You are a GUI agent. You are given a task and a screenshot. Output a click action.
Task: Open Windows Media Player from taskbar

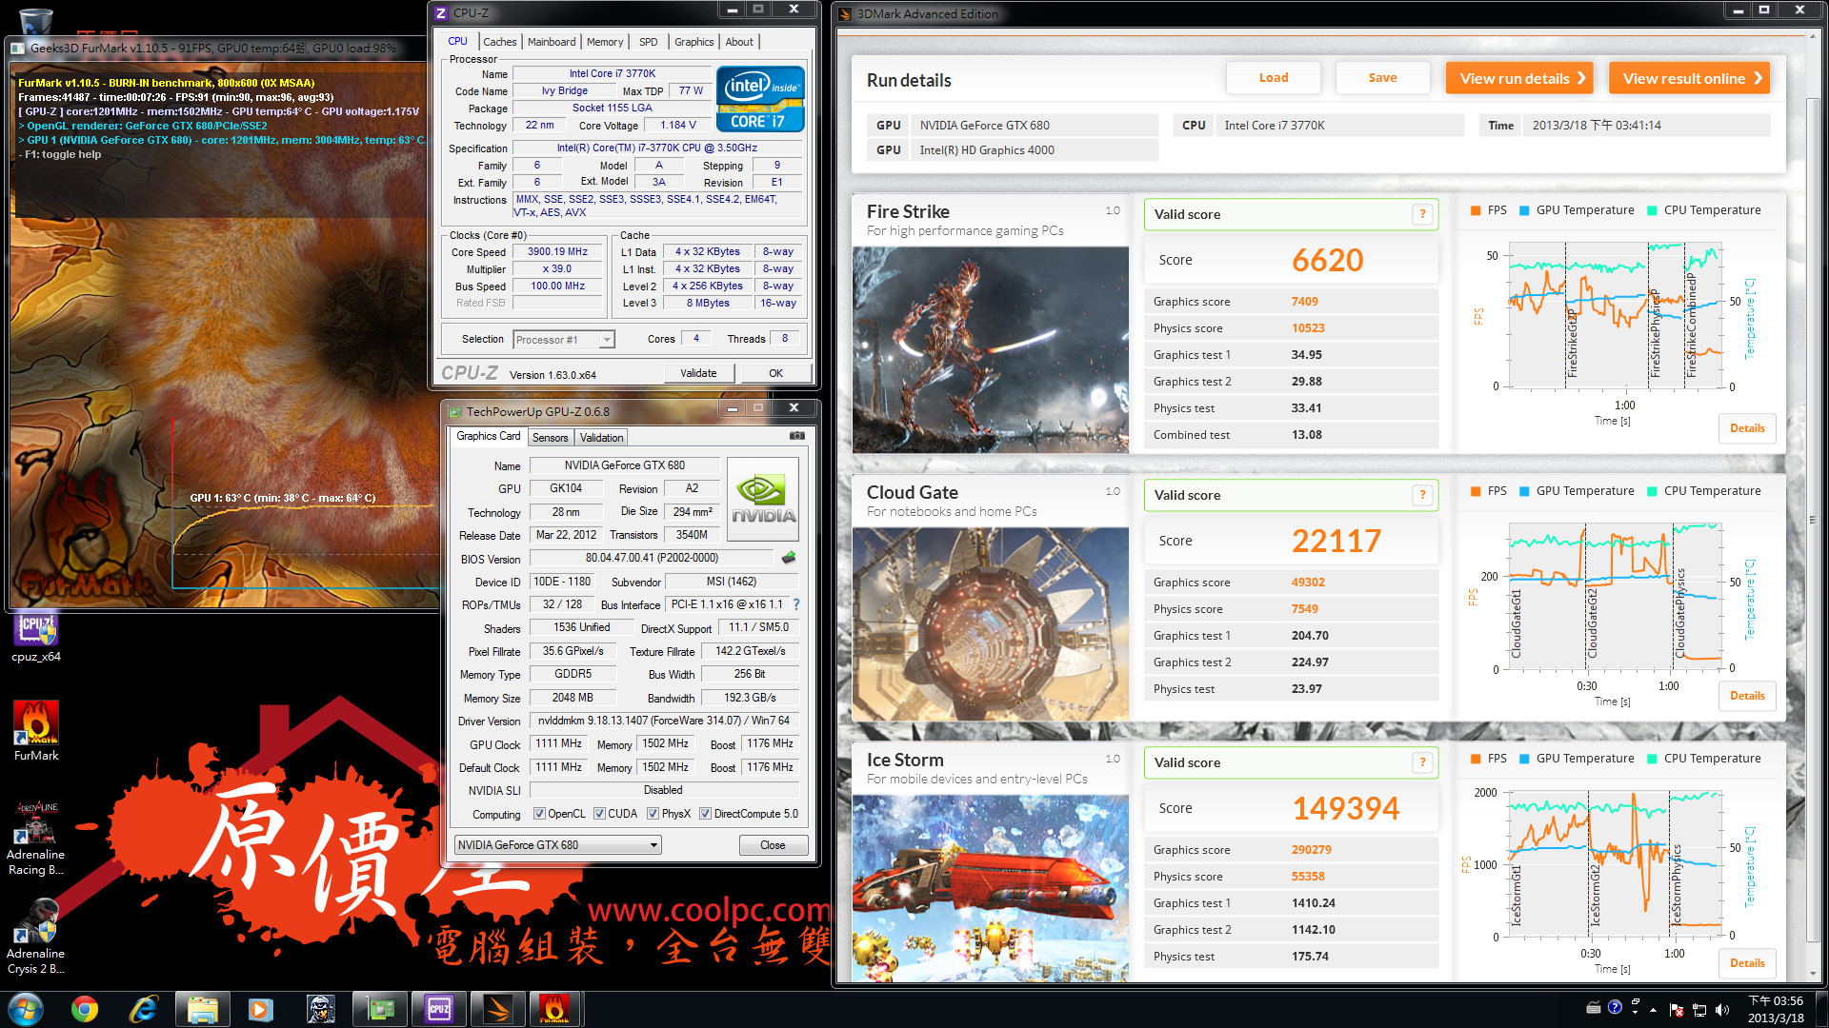tap(261, 1009)
